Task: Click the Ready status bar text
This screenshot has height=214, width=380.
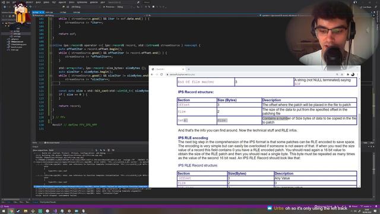Action: 7,206
